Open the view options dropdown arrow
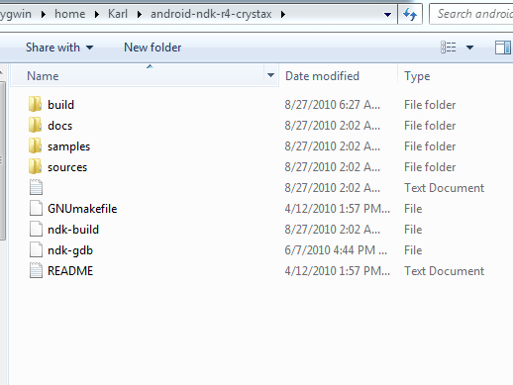This screenshot has height=385, width=513. tap(469, 48)
